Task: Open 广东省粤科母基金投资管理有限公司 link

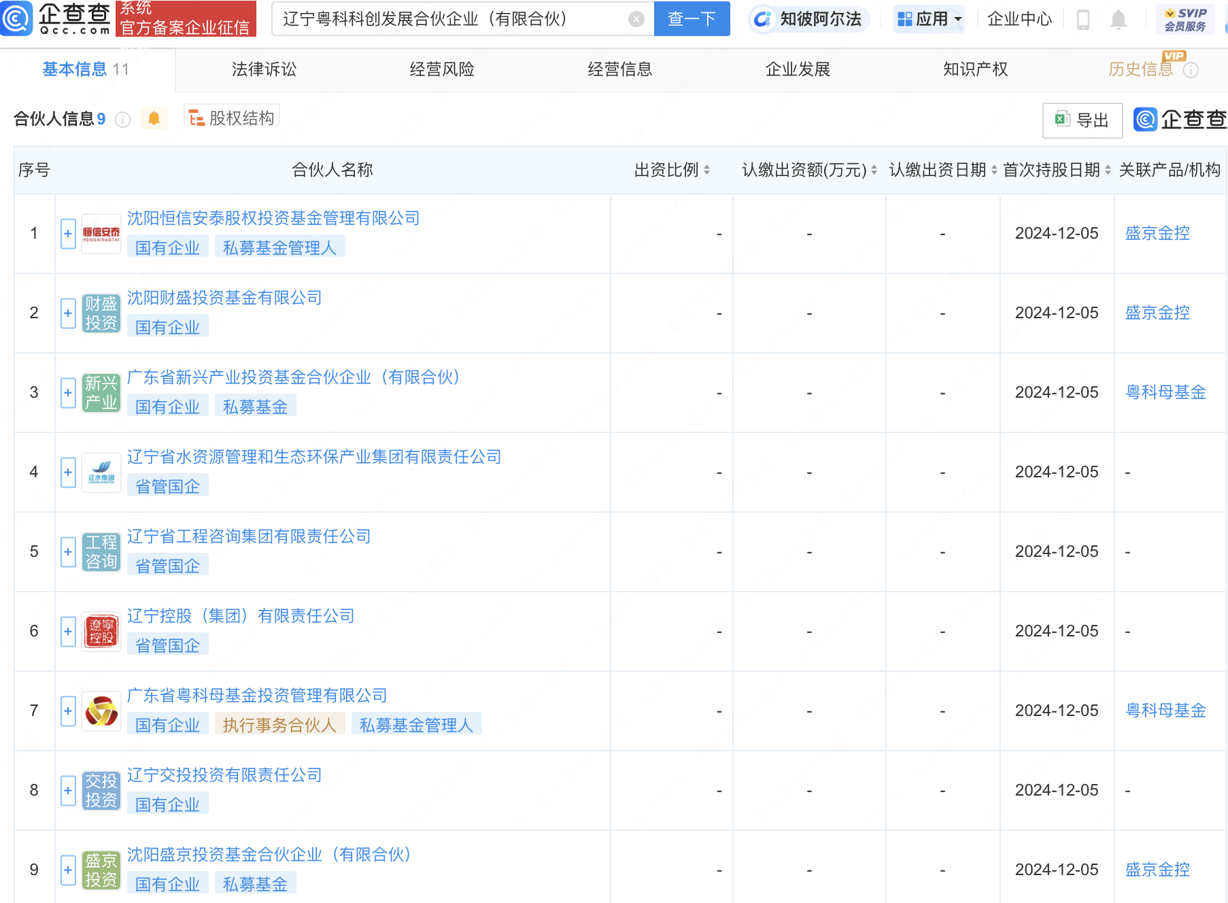Action: tap(257, 696)
